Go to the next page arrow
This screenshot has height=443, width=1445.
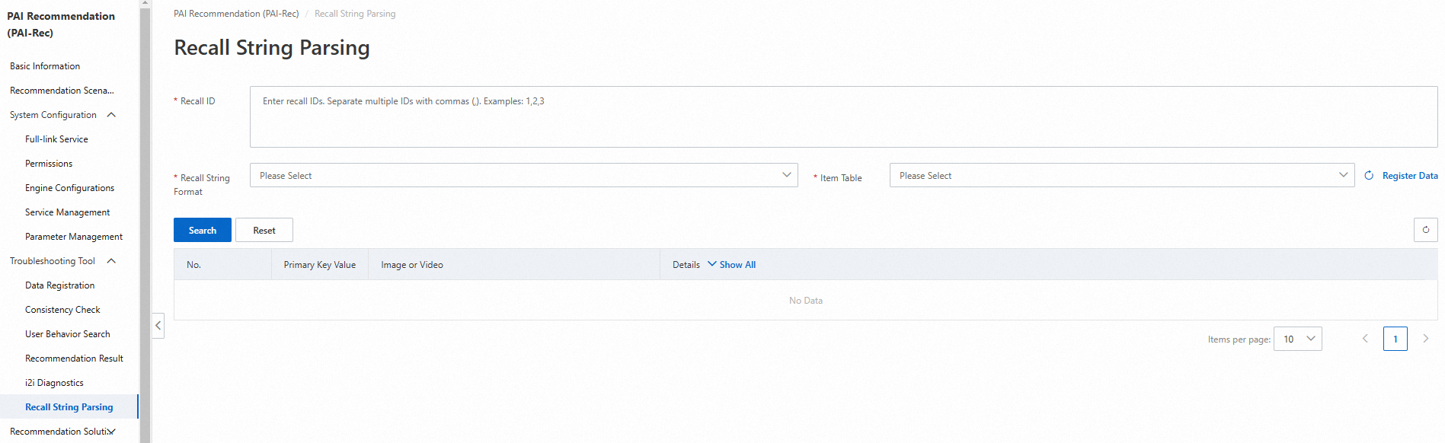click(x=1425, y=339)
